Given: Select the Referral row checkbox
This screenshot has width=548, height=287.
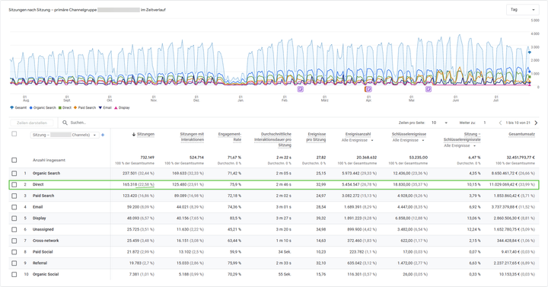Looking at the screenshot, I should [x=14, y=263].
